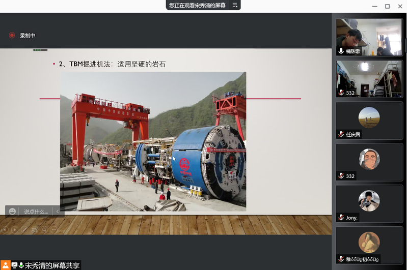Image resolution: width=407 pixels, height=270 pixels.
Task: Click the participant list scrollbar on right edge
Action: tap(405, 46)
